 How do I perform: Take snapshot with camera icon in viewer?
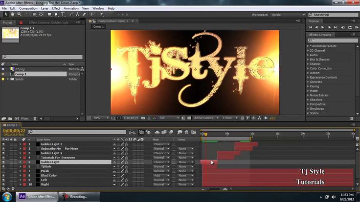143,118
